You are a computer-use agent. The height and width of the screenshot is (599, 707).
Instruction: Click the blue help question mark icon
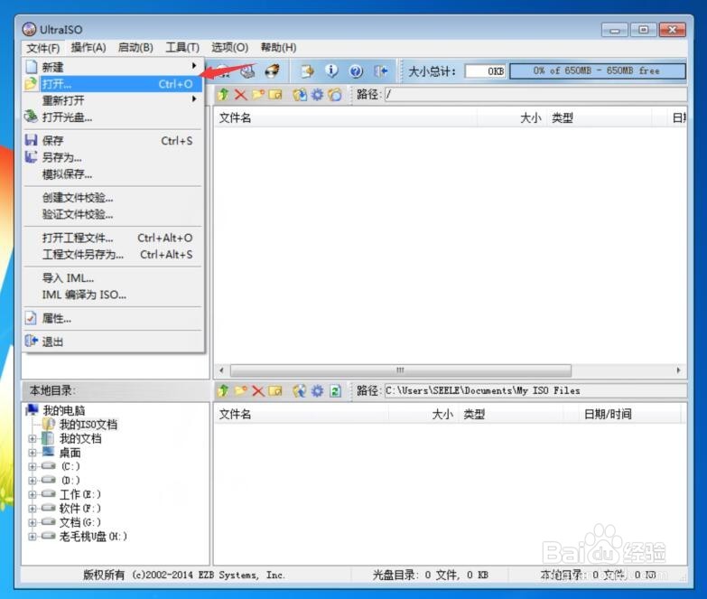tap(356, 70)
